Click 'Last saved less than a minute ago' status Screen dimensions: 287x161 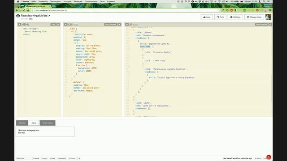pyautogui.click(x=237, y=158)
